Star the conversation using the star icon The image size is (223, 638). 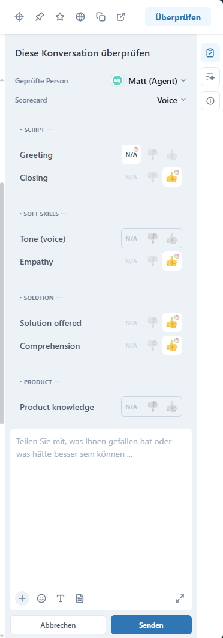pyautogui.click(x=60, y=17)
